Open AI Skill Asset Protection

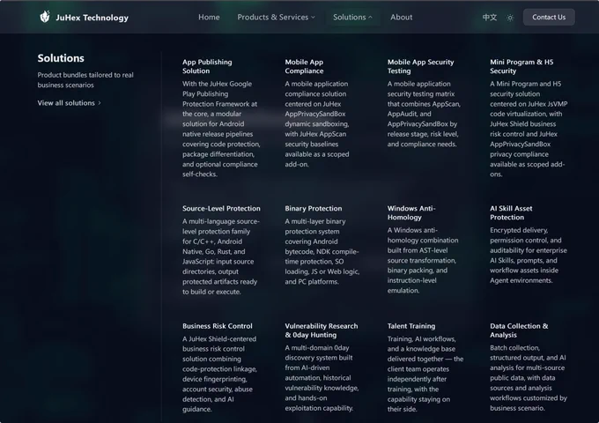pos(511,212)
